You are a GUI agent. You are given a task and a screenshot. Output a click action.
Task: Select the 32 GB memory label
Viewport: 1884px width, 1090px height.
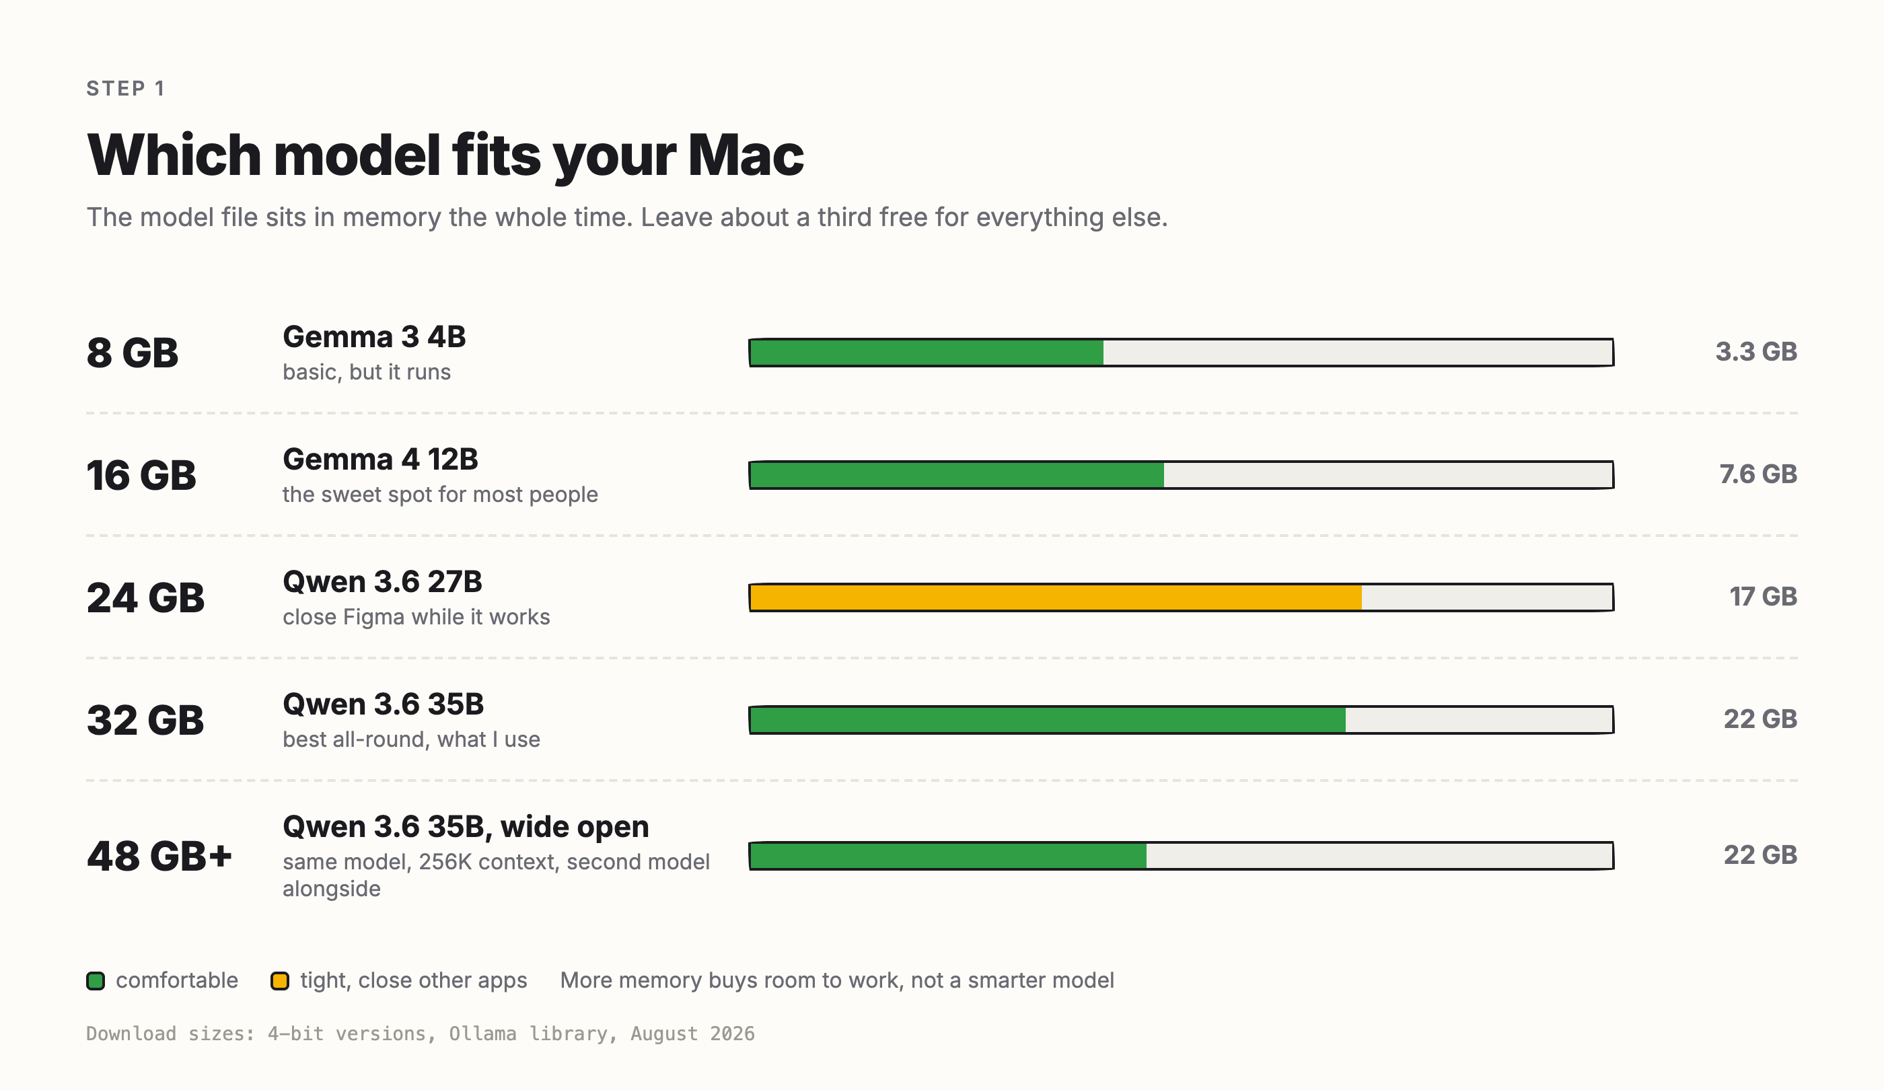[146, 721]
